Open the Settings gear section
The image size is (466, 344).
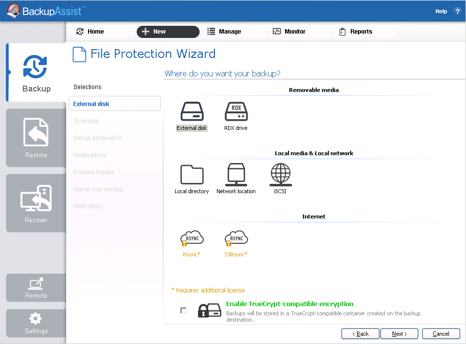click(36, 323)
